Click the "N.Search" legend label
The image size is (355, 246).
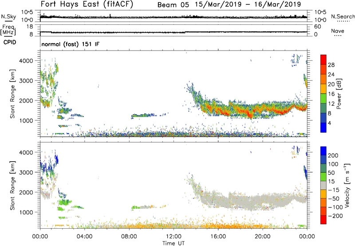(343, 16)
